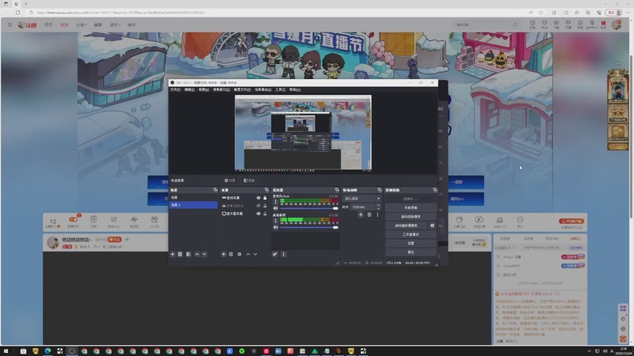Screen dimensions: 634x356
Task: Open the virtual camera settings gear
Action: [x=432, y=225]
